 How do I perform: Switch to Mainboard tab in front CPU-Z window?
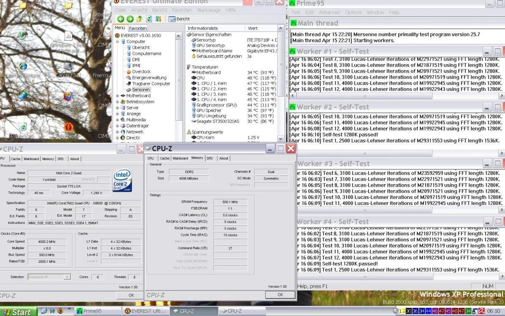(x=180, y=158)
